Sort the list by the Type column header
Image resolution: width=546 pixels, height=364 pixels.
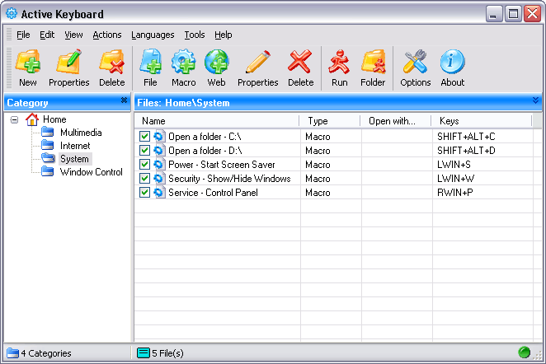(329, 121)
